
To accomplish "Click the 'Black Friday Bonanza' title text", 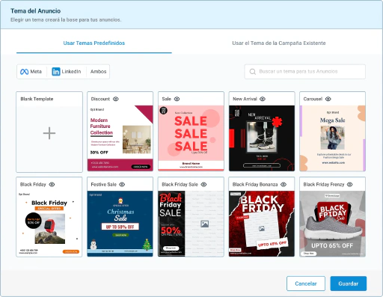I will click(255, 185).
